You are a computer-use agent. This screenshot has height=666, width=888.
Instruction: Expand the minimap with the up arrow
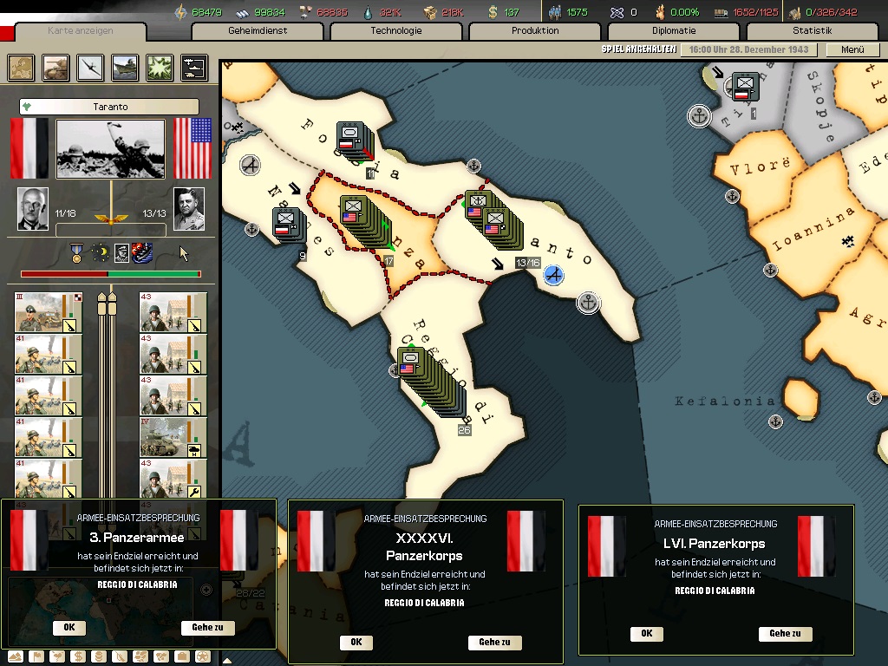[x=227, y=660]
